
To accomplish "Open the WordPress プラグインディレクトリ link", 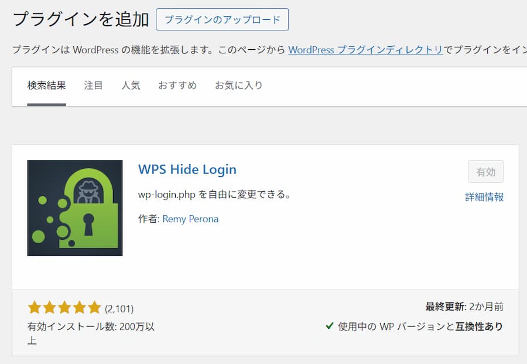I will pos(366,50).
